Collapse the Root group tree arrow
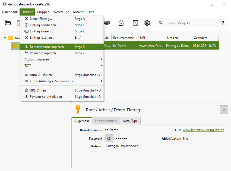 coord(5,38)
